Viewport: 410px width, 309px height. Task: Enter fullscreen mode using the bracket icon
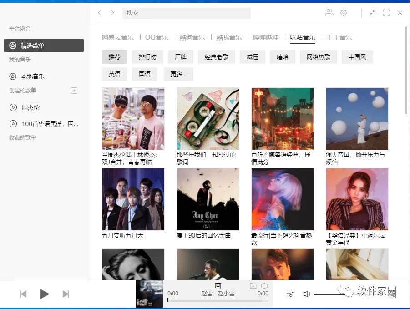coord(386,13)
